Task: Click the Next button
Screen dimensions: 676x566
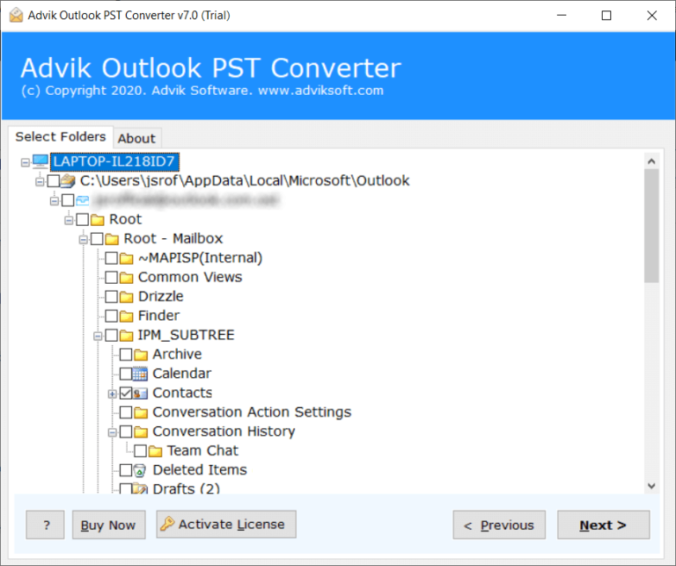Action: (x=603, y=525)
